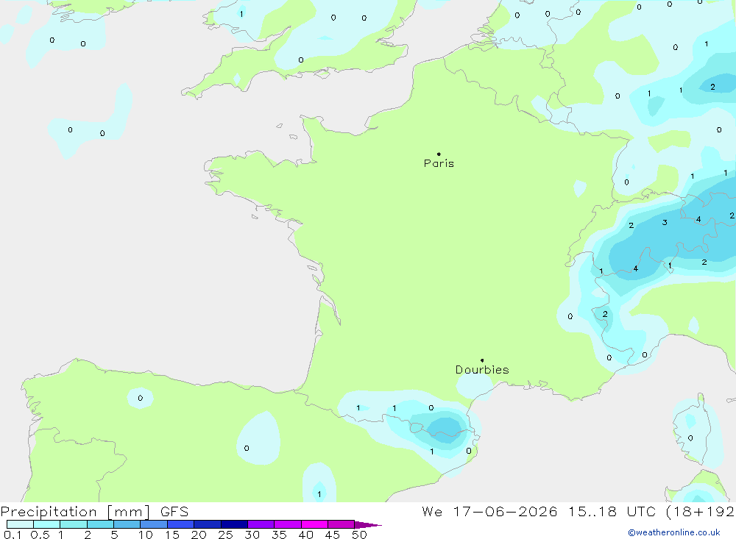Pick the 20–25 mm dark blue swatch
The width and height of the screenshot is (736, 539).
point(208,524)
